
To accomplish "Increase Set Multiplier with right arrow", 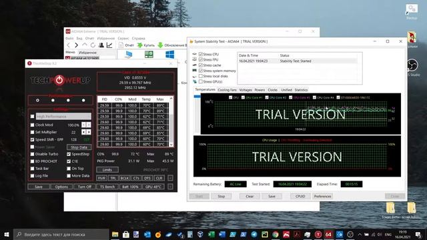I will pyautogui.click(x=89, y=132).
